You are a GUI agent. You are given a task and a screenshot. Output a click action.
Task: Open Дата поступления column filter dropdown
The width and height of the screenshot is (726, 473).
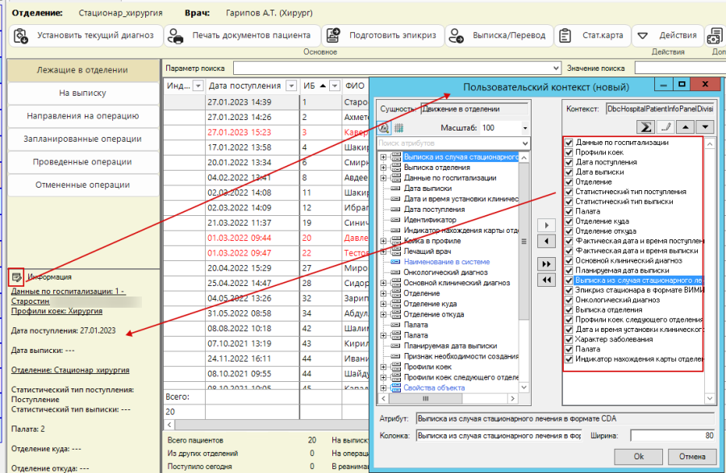click(291, 85)
